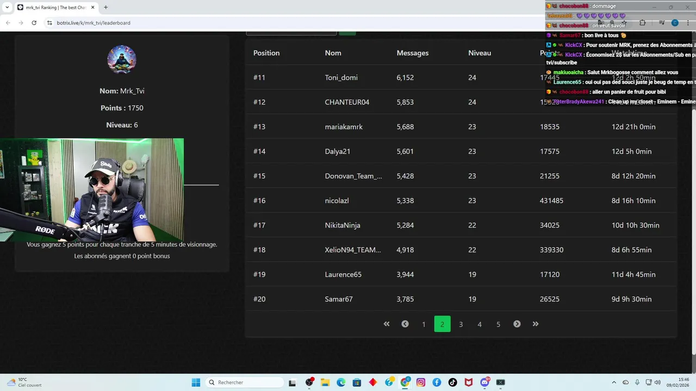Select the XelioN94_TEAM... name cell
This screenshot has height=391, width=696.
[353, 250]
